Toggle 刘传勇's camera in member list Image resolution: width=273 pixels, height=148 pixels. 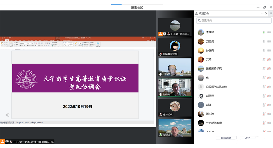269,41
